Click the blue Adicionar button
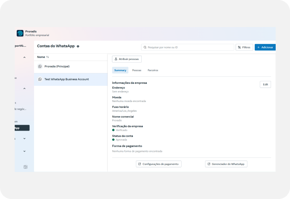 click(x=265, y=47)
